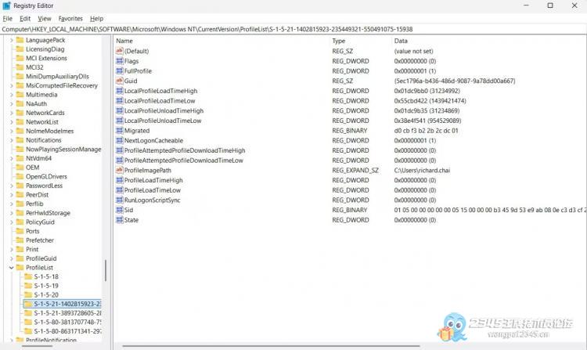Click the Flags DWORD value icon

[x=120, y=61]
